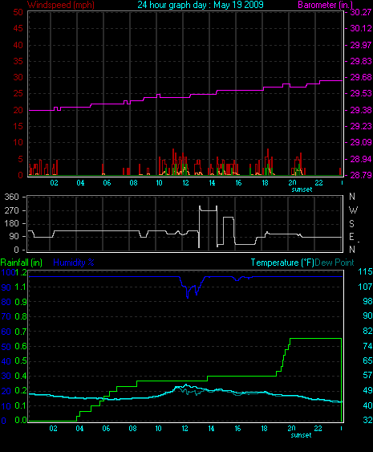Click the sunset marker under top graph

point(302,189)
